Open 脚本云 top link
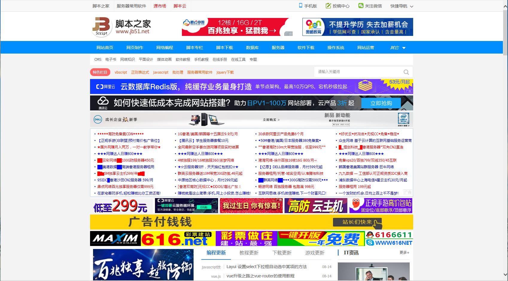508x281 pixels. 180,6
